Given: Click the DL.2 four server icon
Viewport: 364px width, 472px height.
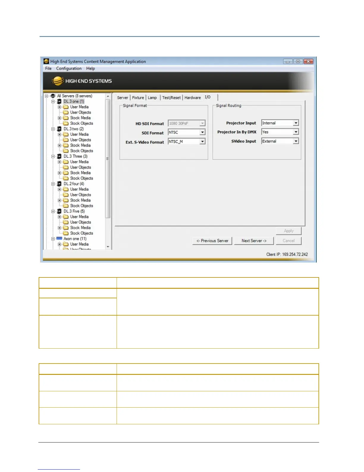Looking at the screenshot, I should click(x=59, y=184).
